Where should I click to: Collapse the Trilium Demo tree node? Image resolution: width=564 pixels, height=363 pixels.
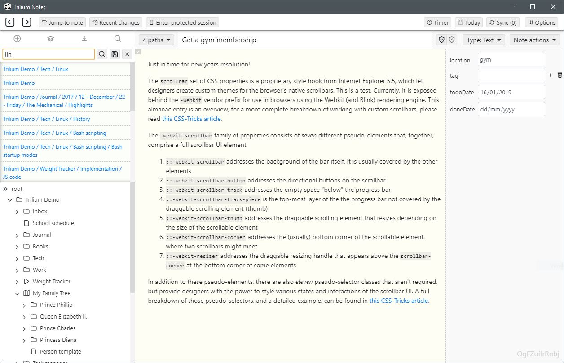coord(10,200)
